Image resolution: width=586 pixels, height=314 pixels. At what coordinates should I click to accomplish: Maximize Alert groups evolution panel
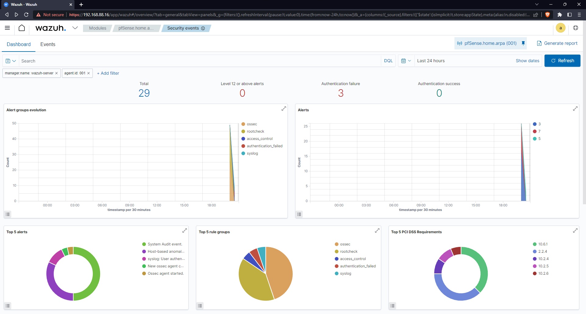(284, 109)
